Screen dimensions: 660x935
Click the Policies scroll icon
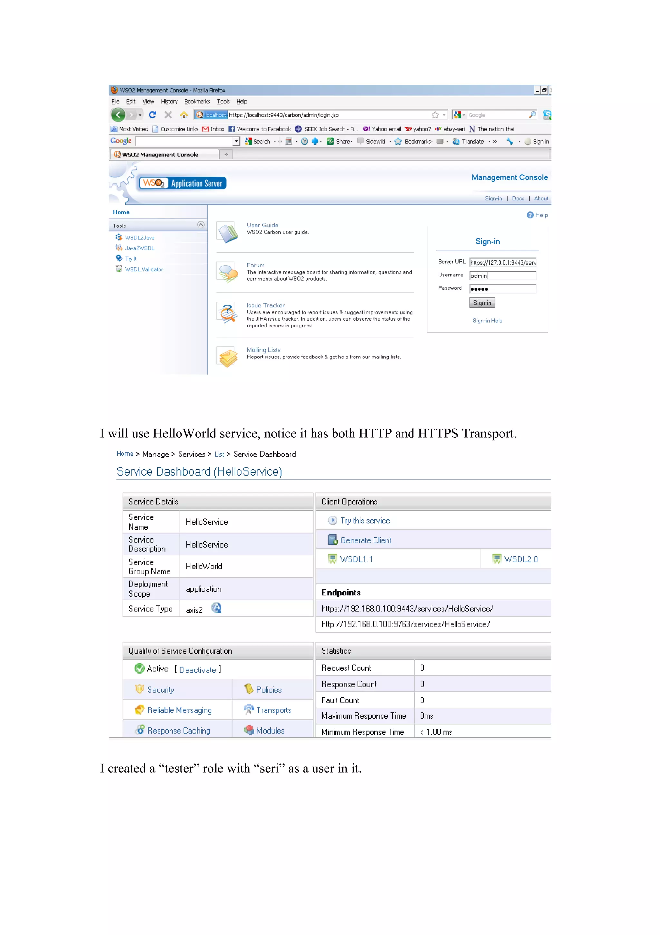tap(248, 689)
